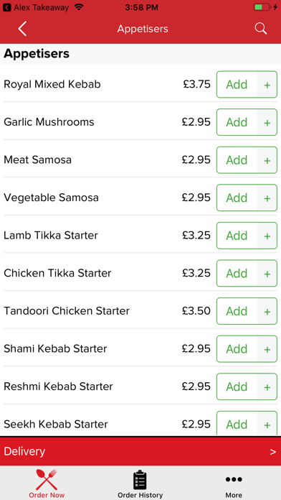Tap plus icon for Seekh Kebab Starter

point(267,424)
